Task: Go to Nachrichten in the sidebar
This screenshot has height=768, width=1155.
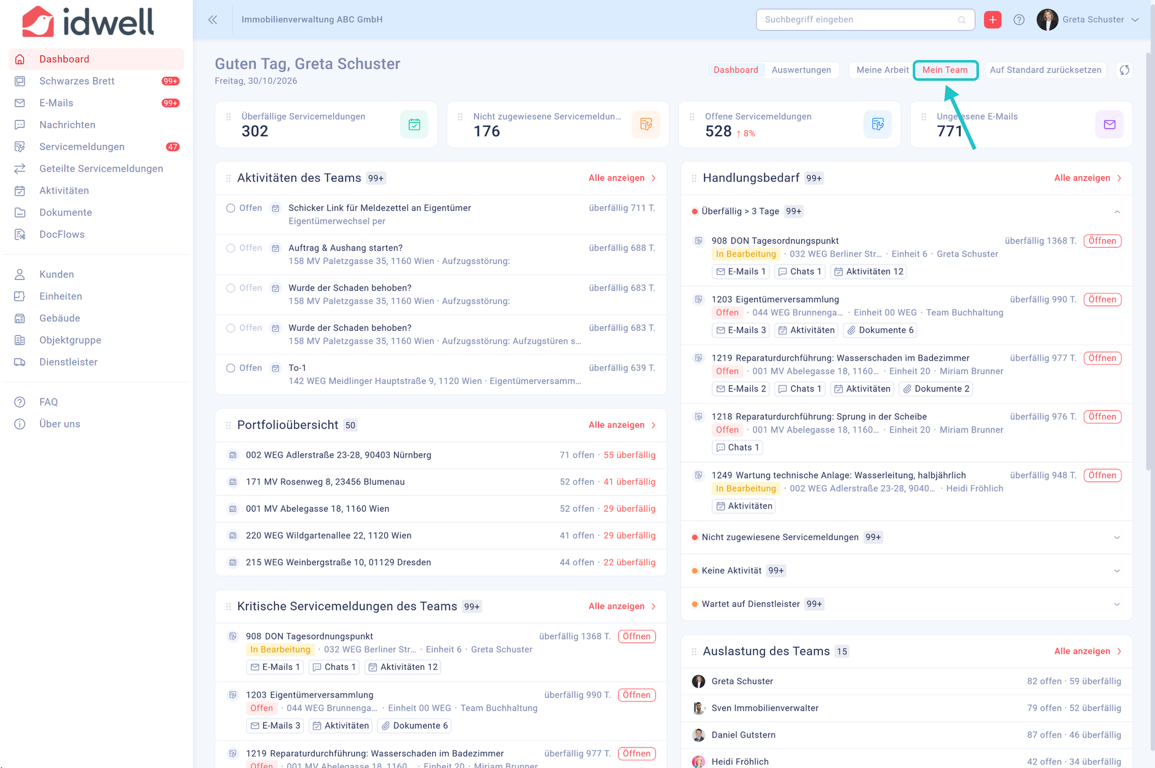Action: pos(96,125)
